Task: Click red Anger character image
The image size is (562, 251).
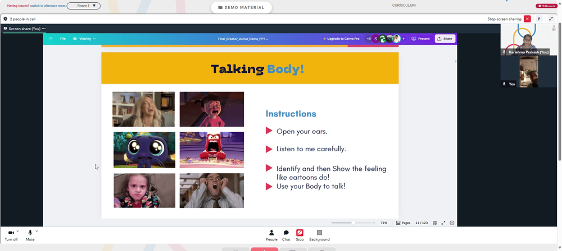Action: click(x=211, y=150)
